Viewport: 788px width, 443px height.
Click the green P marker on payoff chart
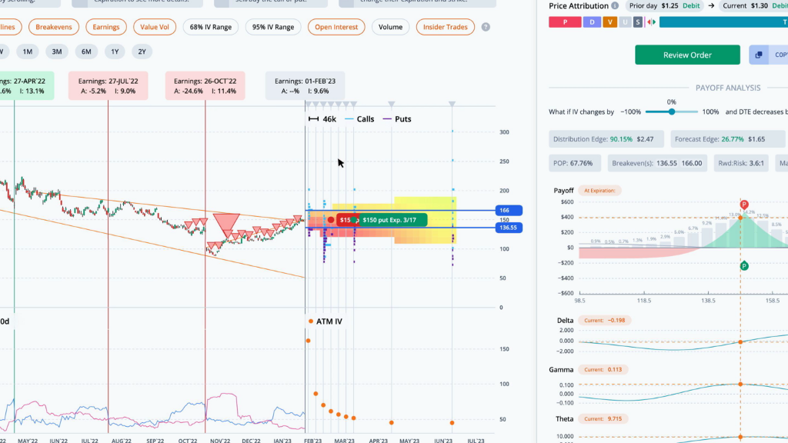744,266
